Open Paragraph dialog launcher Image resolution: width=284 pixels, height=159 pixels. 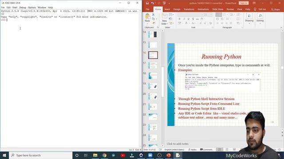click(242, 27)
